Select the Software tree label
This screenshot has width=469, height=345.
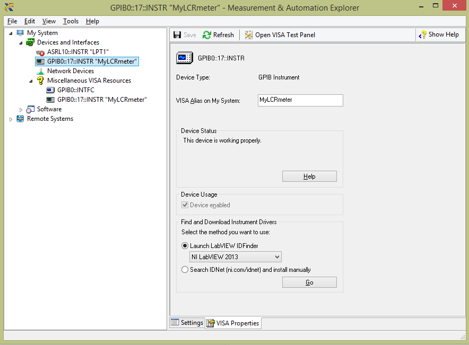pos(49,109)
